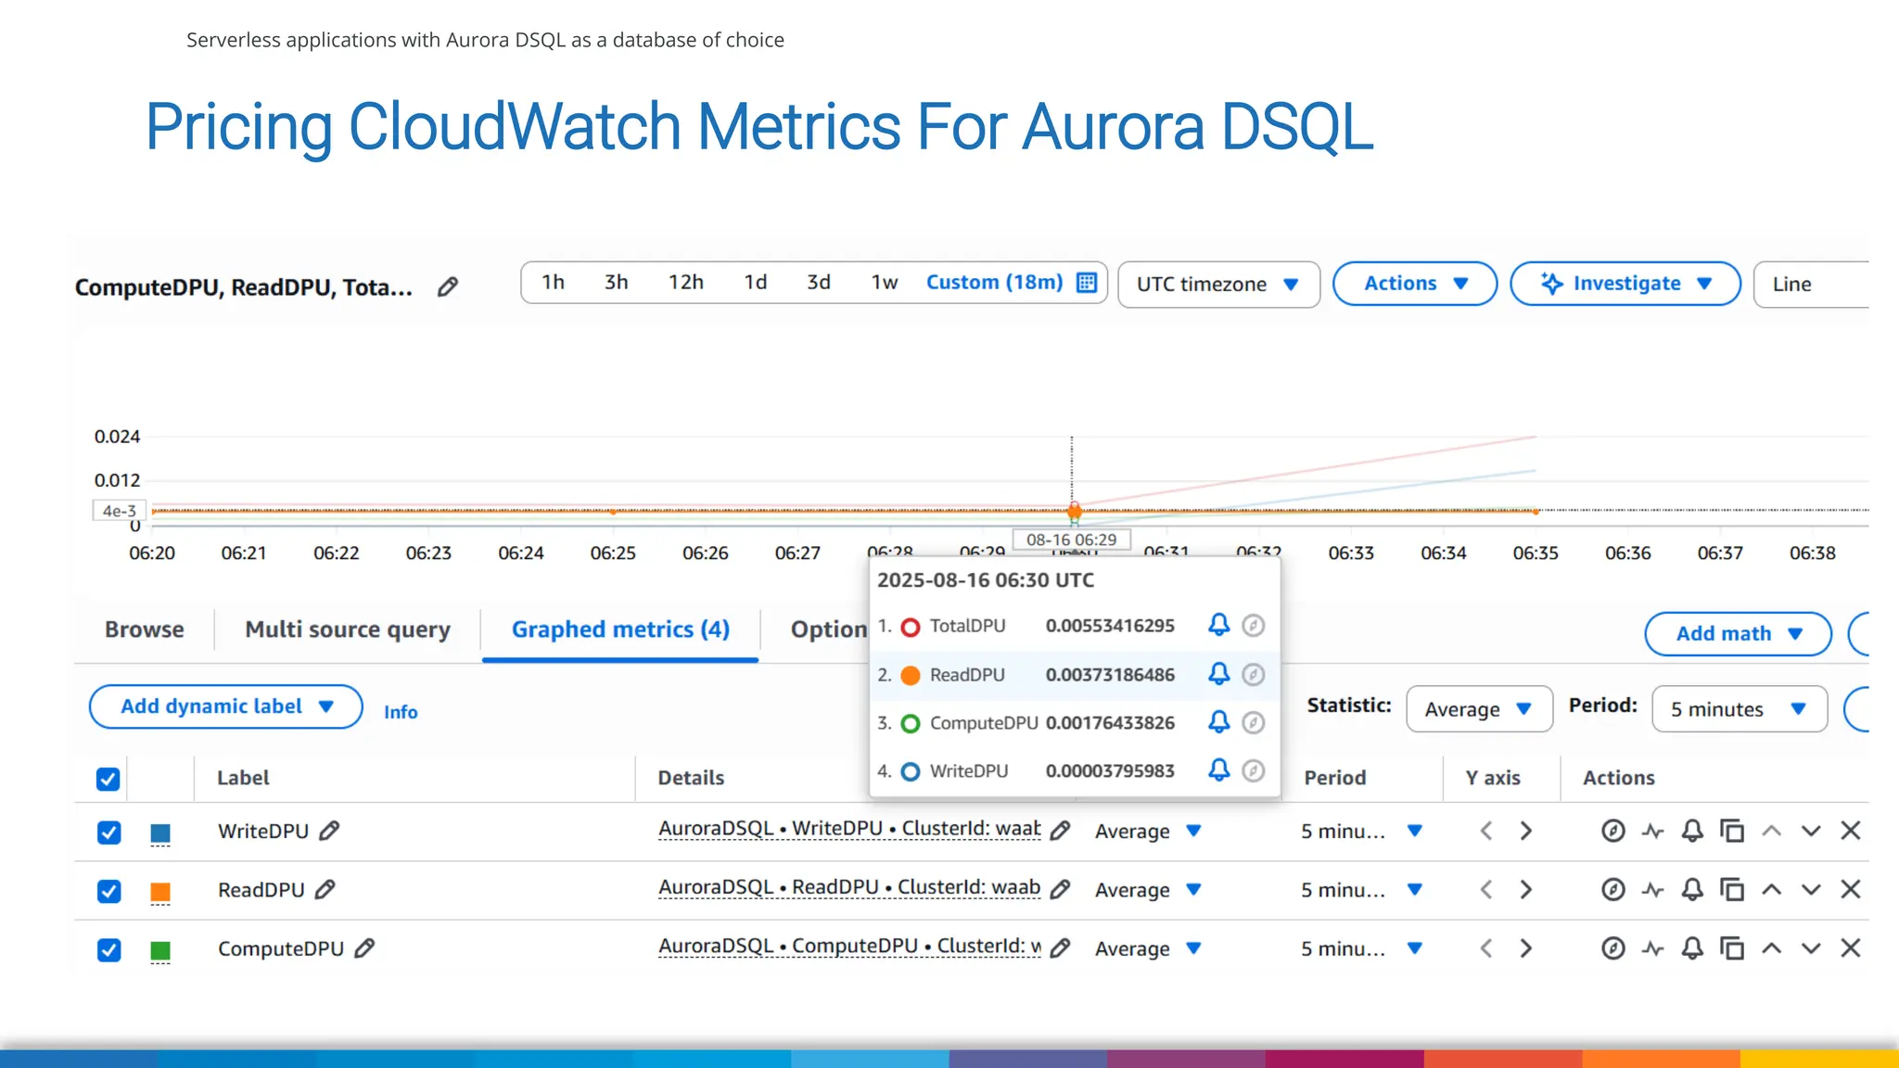Viewport: 1899px width, 1068px height.
Task: Open the Investigate dropdown
Action: pyautogui.click(x=1625, y=284)
